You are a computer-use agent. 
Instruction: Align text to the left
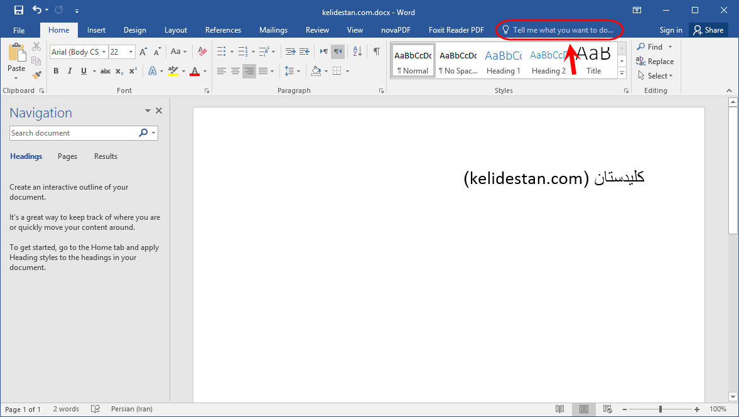222,71
